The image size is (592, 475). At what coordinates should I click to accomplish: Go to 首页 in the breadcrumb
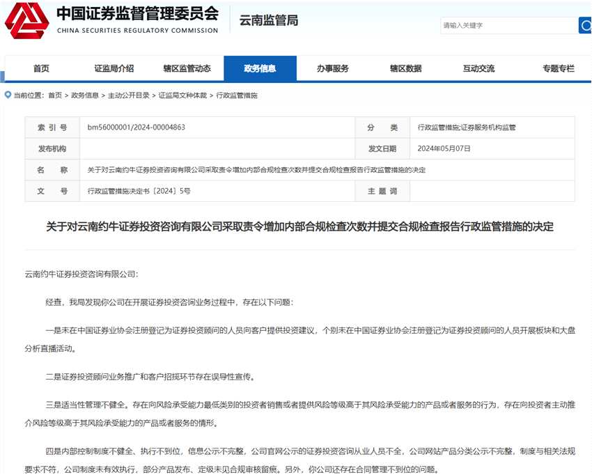[x=55, y=95]
